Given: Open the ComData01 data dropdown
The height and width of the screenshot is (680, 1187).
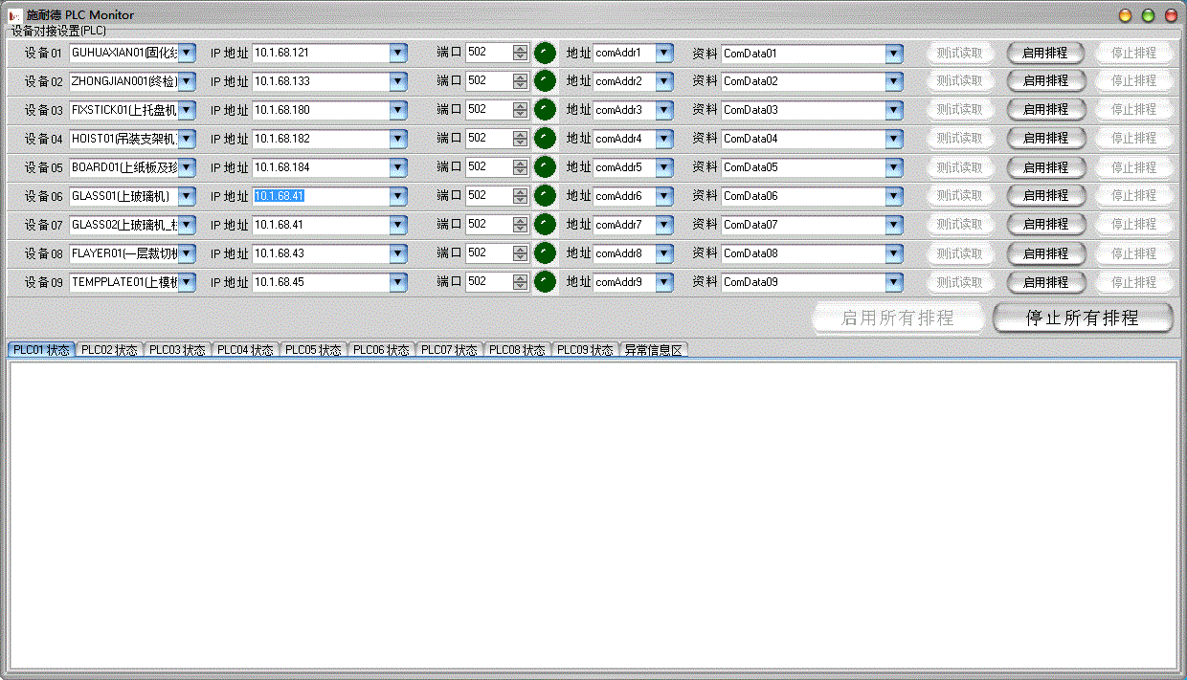Looking at the screenshot, I should (894, 54).
